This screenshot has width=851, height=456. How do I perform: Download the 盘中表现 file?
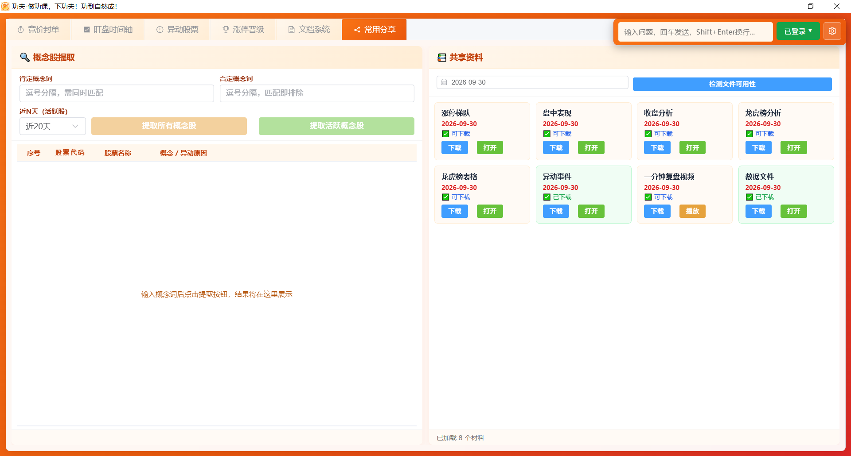556,147
